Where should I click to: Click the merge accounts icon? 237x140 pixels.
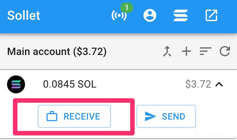point(167,51)
